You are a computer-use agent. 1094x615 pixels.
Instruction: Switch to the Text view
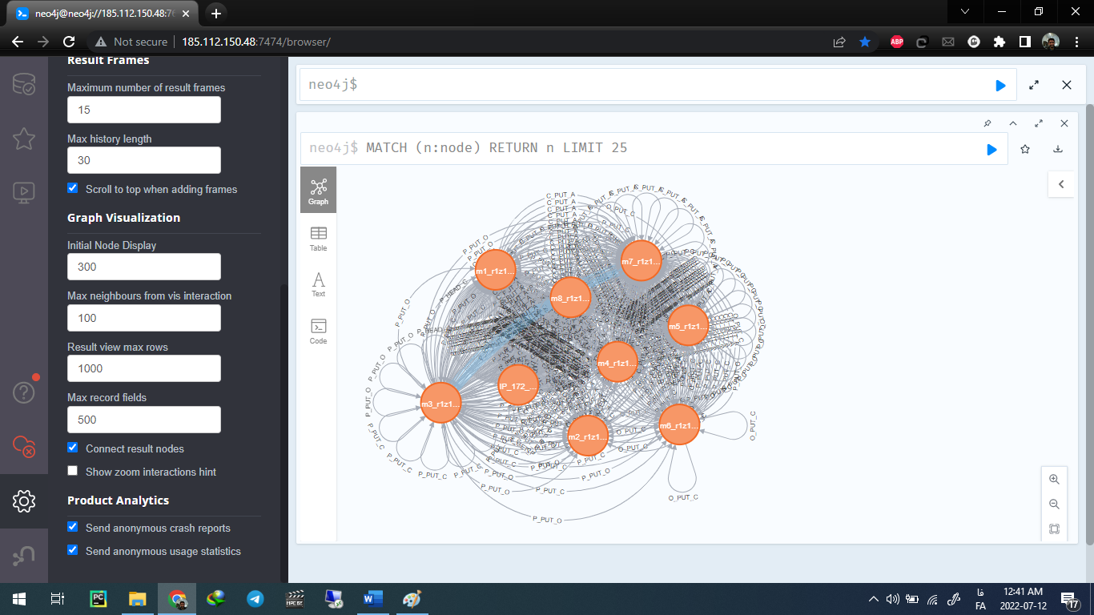click(318, 284)
